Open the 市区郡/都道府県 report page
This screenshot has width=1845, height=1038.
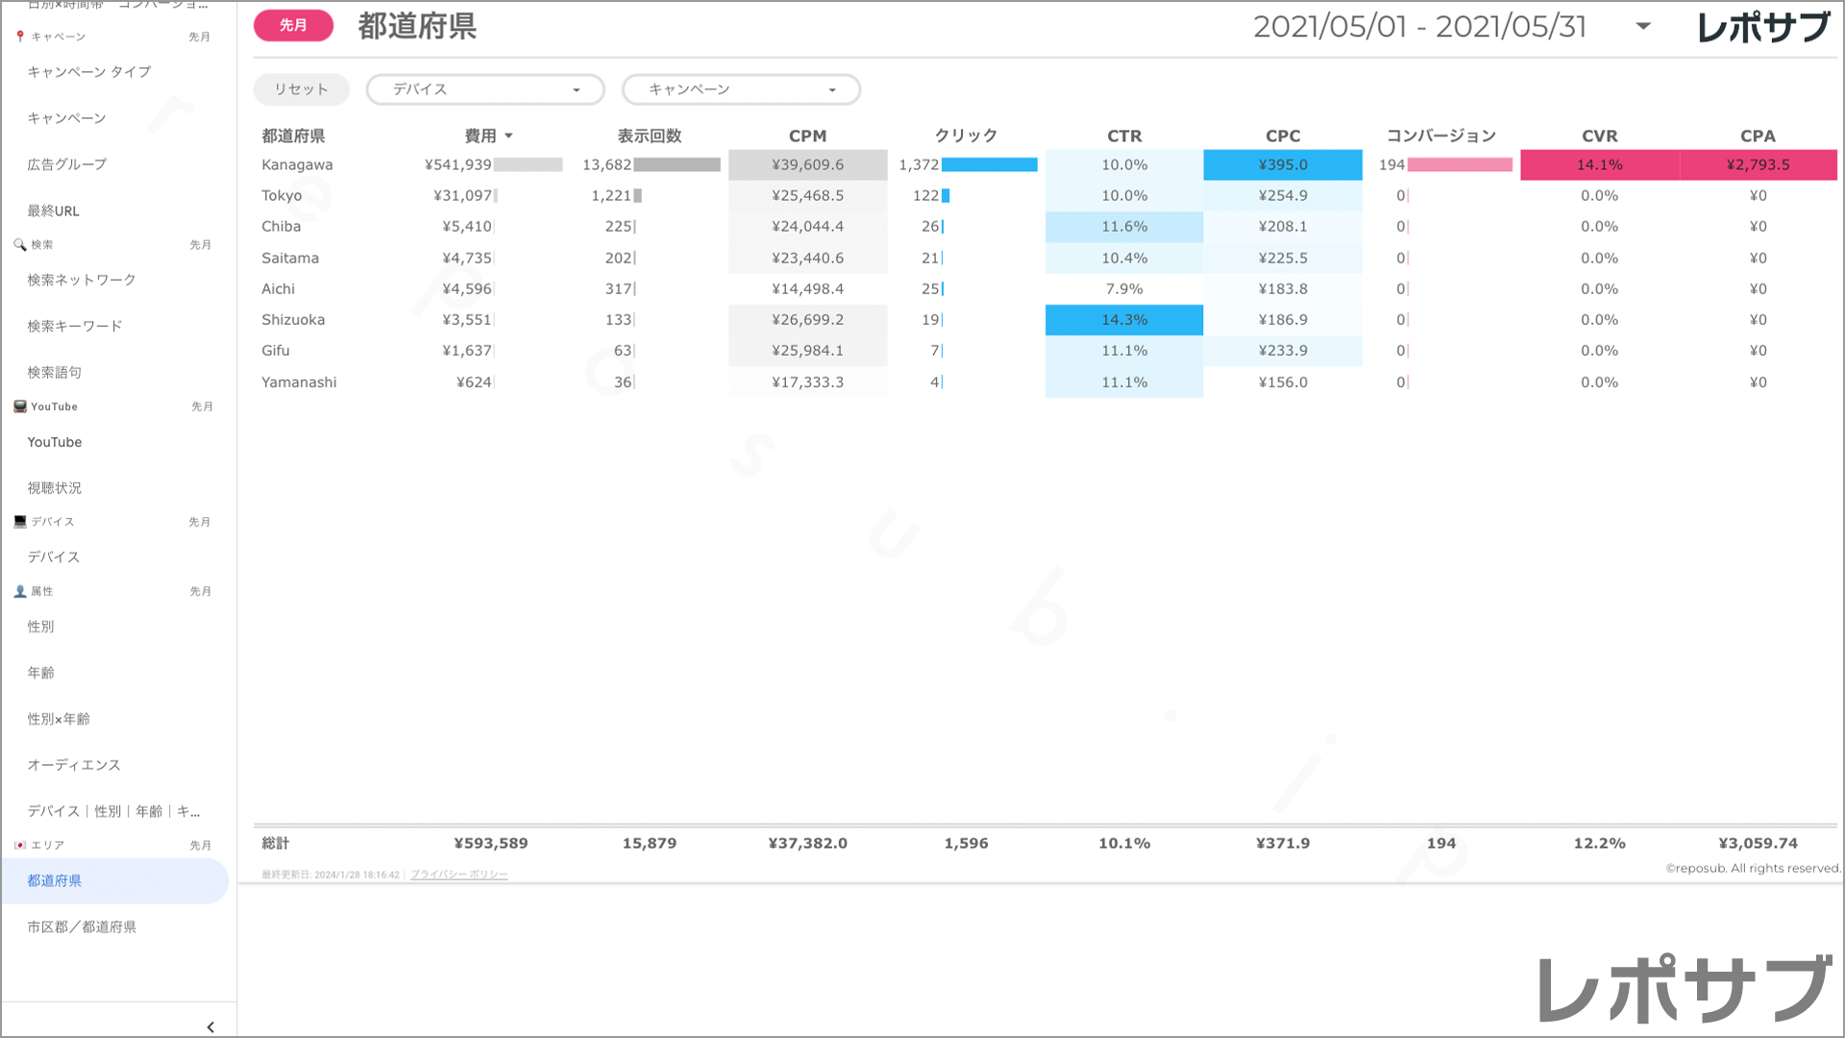82,927
